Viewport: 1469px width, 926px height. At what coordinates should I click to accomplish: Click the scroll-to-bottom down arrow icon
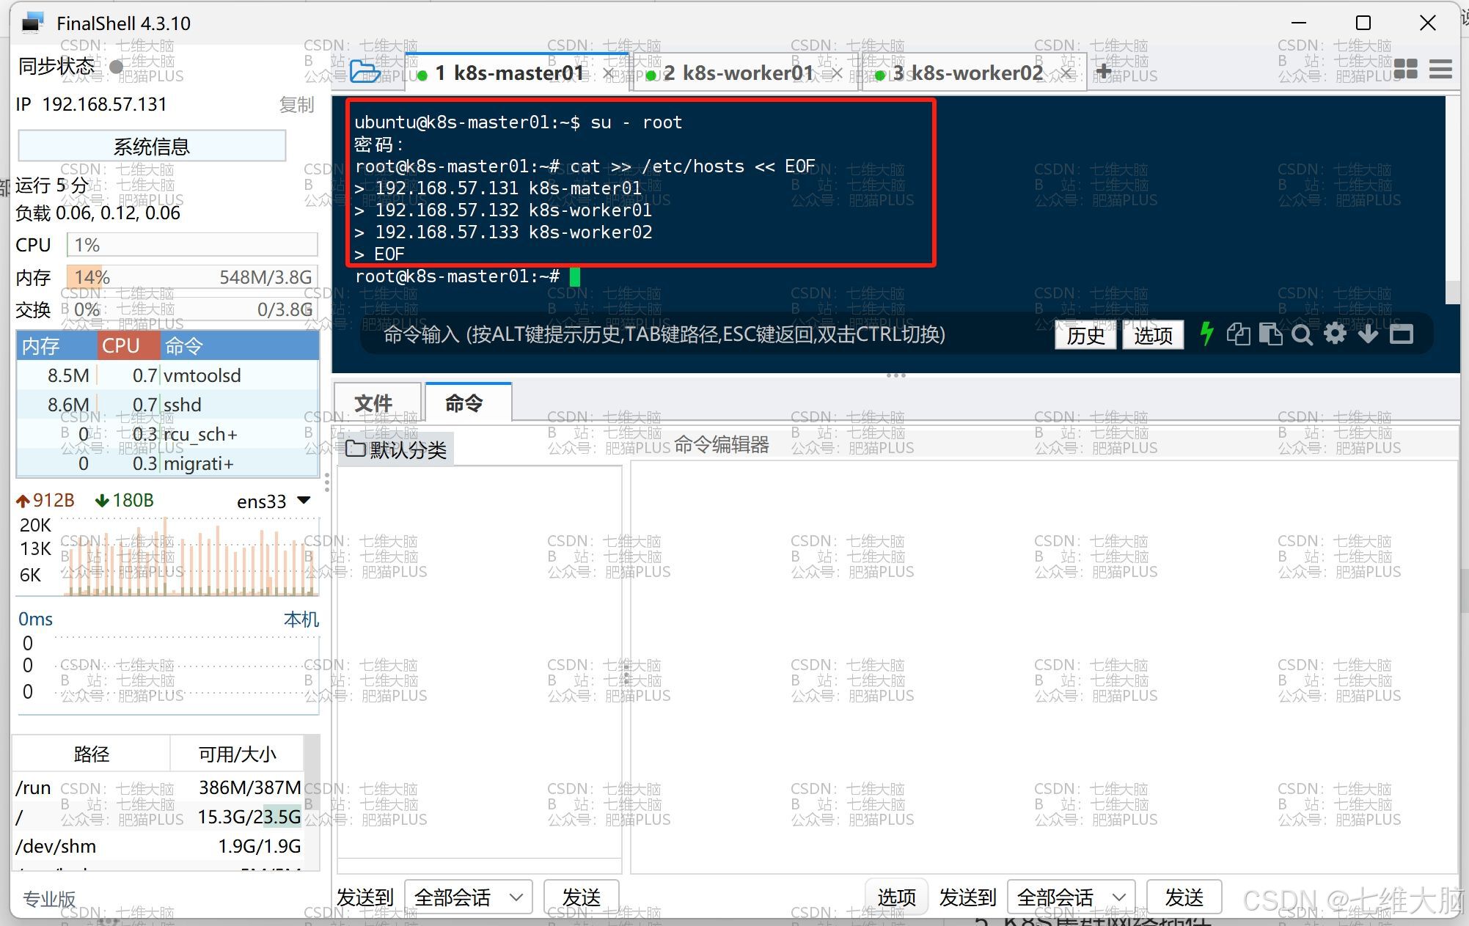[1368, 334]
